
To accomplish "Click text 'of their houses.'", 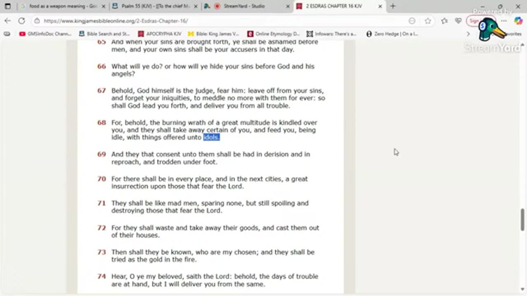I will pos(135,235).
